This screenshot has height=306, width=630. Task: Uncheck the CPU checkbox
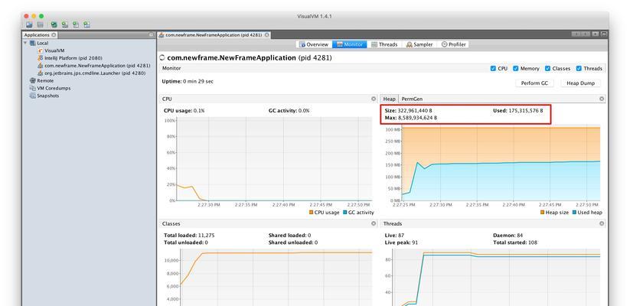[x=493, y=69]
